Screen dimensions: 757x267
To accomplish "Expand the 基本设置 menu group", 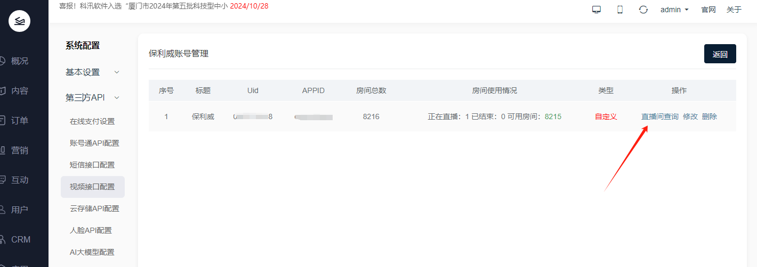I will point(92,72).
